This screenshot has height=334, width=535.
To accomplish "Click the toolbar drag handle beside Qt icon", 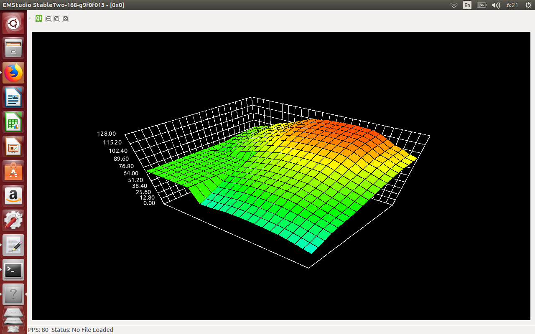I will tap(30, 19).
